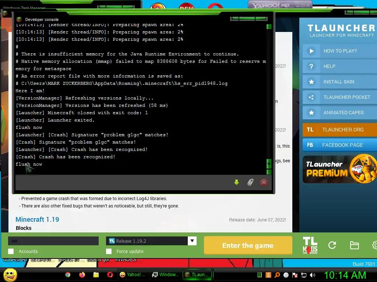Switch to Windows Task Manager taskbar item

[x=165, y=275]
